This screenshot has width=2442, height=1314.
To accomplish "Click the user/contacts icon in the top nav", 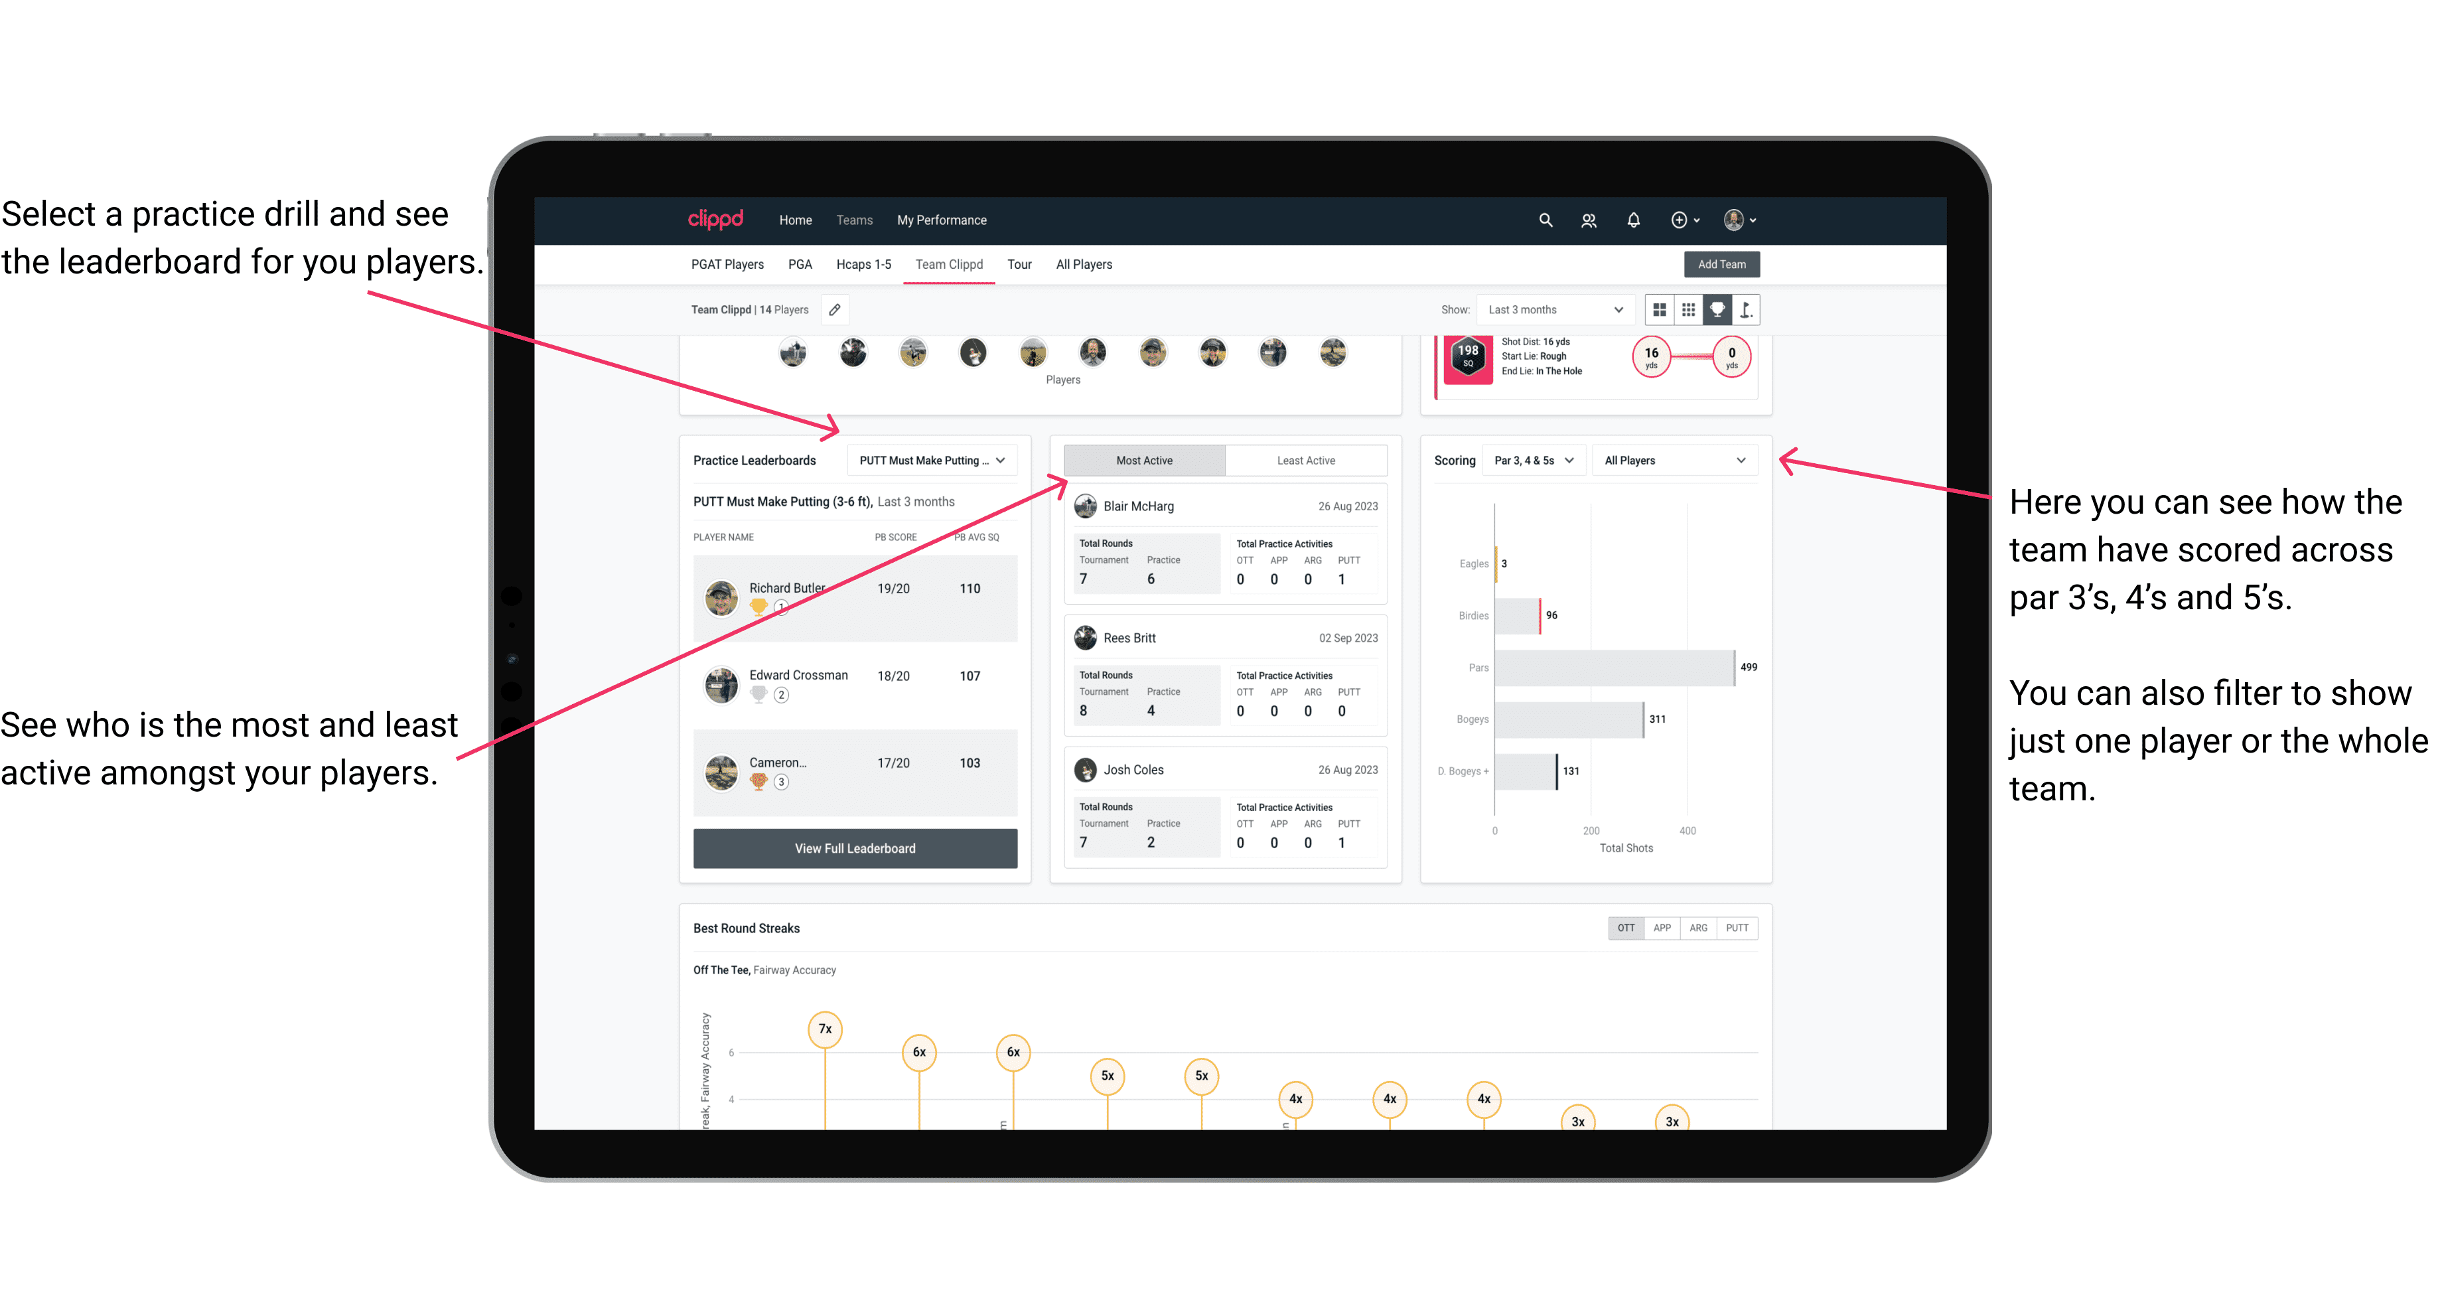I will click(1590, 220).
